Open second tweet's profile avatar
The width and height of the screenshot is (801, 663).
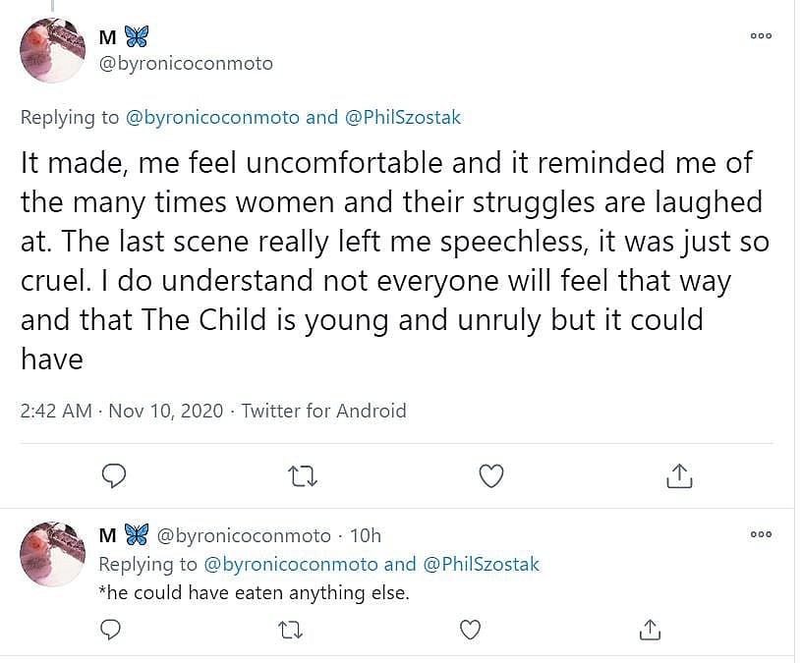point(53,554)
